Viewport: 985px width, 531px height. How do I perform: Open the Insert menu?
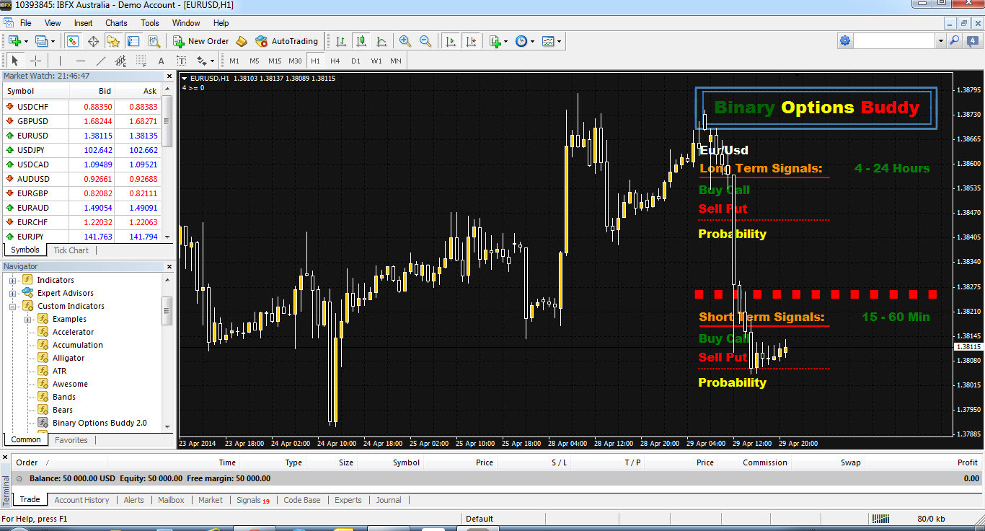(x=83, y=23)
